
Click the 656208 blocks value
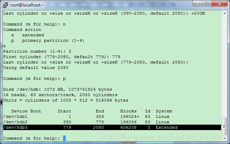pyautogui.click(x=128, y=127)
